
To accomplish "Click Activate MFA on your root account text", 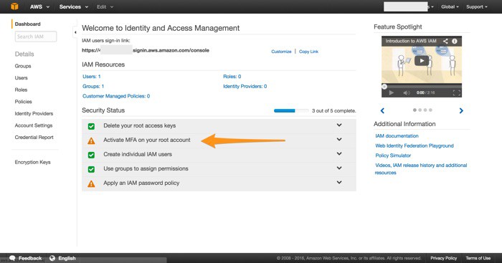I will click(146, 140).
